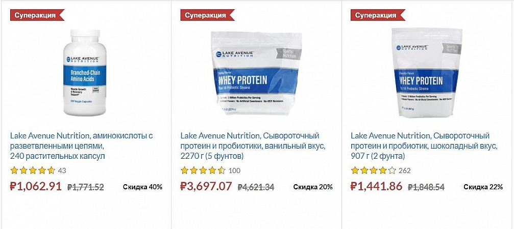The height and width of the screenshot is (229, 514).
Task: Open the chocolate whey protein 907 g link
Action: pyautogui.click(x=424, y=146)
